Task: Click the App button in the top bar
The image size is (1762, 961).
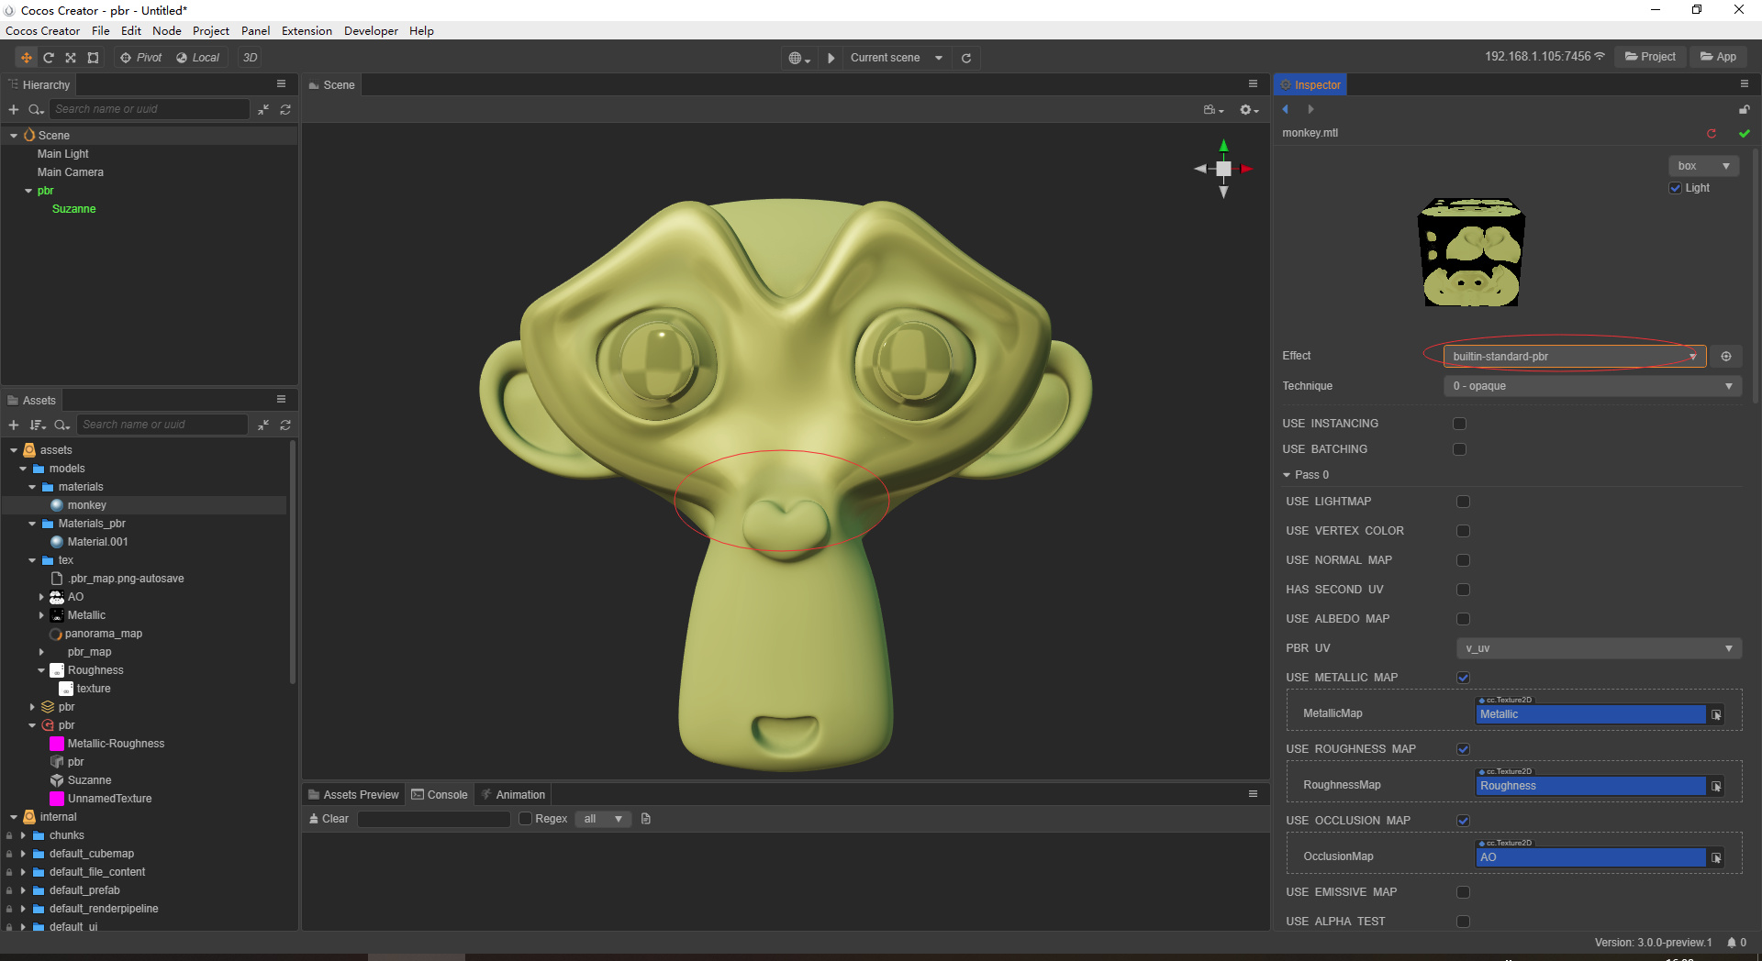Action: point(1718,57)
